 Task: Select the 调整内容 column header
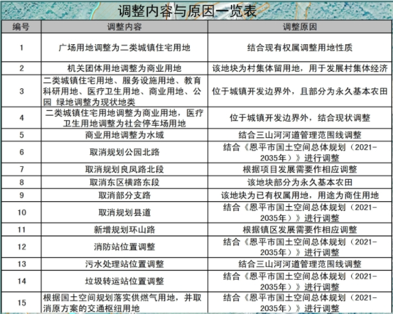(x=124, y=28)
